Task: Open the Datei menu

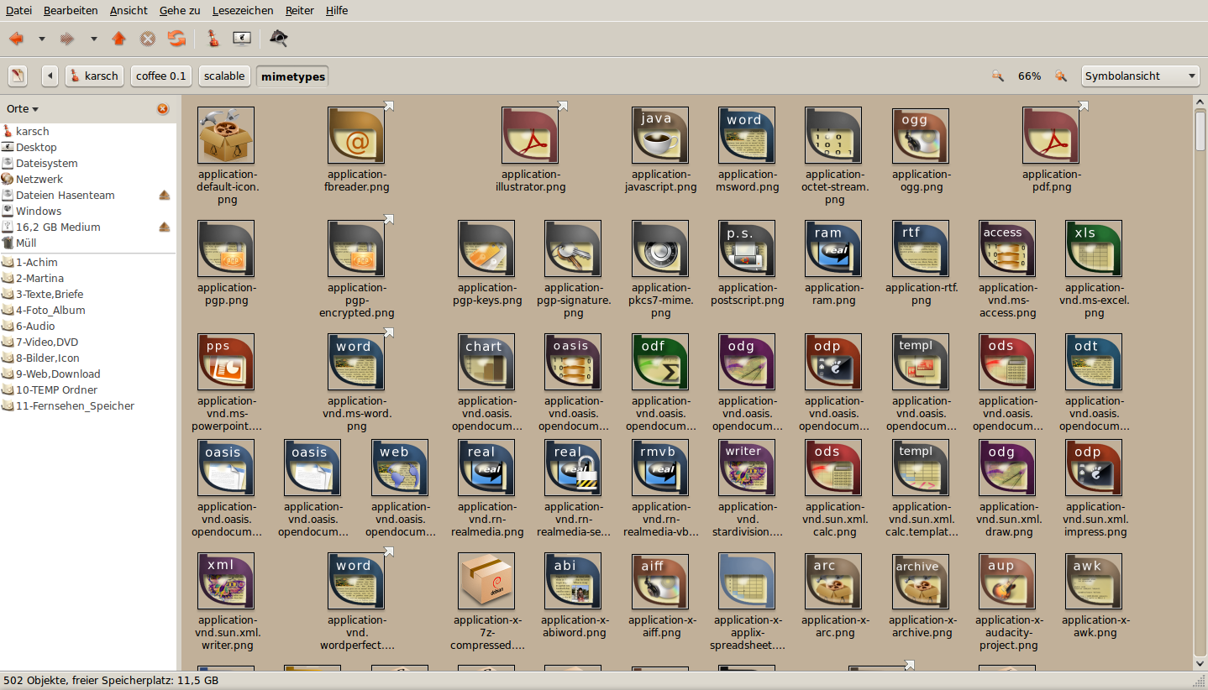Action: pos(18,10)
